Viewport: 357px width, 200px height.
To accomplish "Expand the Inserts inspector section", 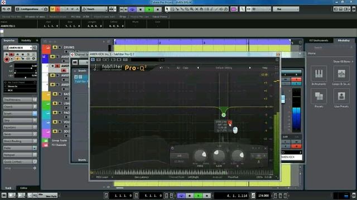I will 20,113.
